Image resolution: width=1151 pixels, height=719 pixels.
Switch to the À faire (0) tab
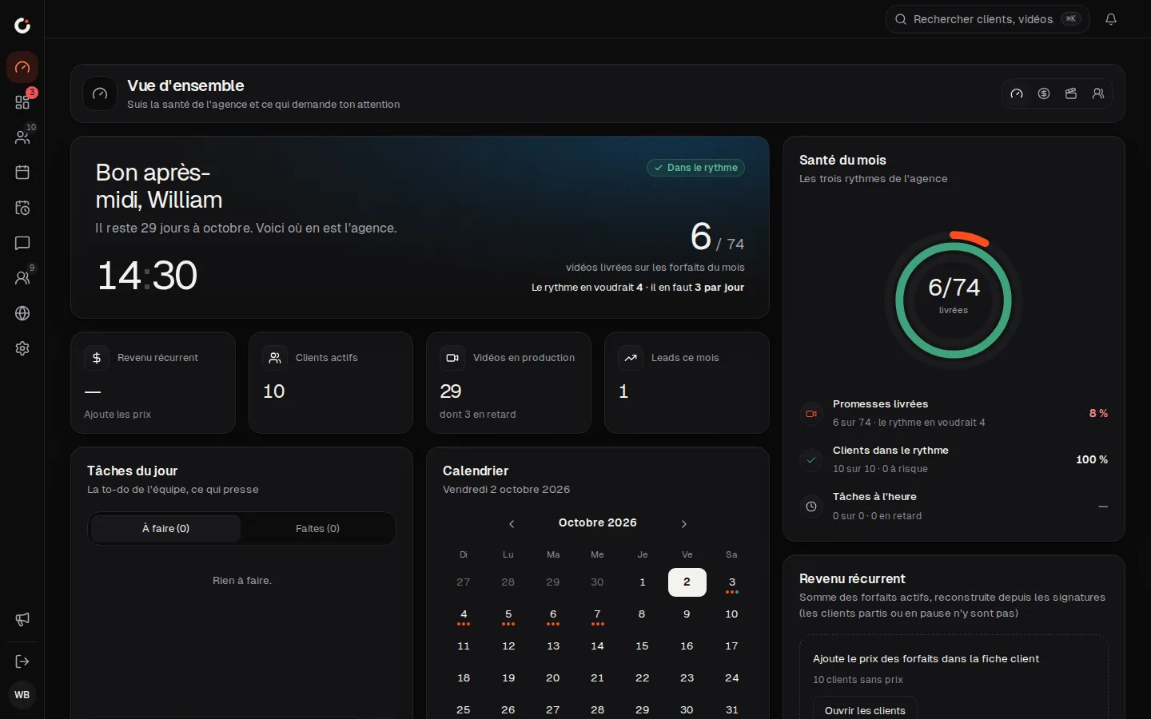(x=165, y=529)
